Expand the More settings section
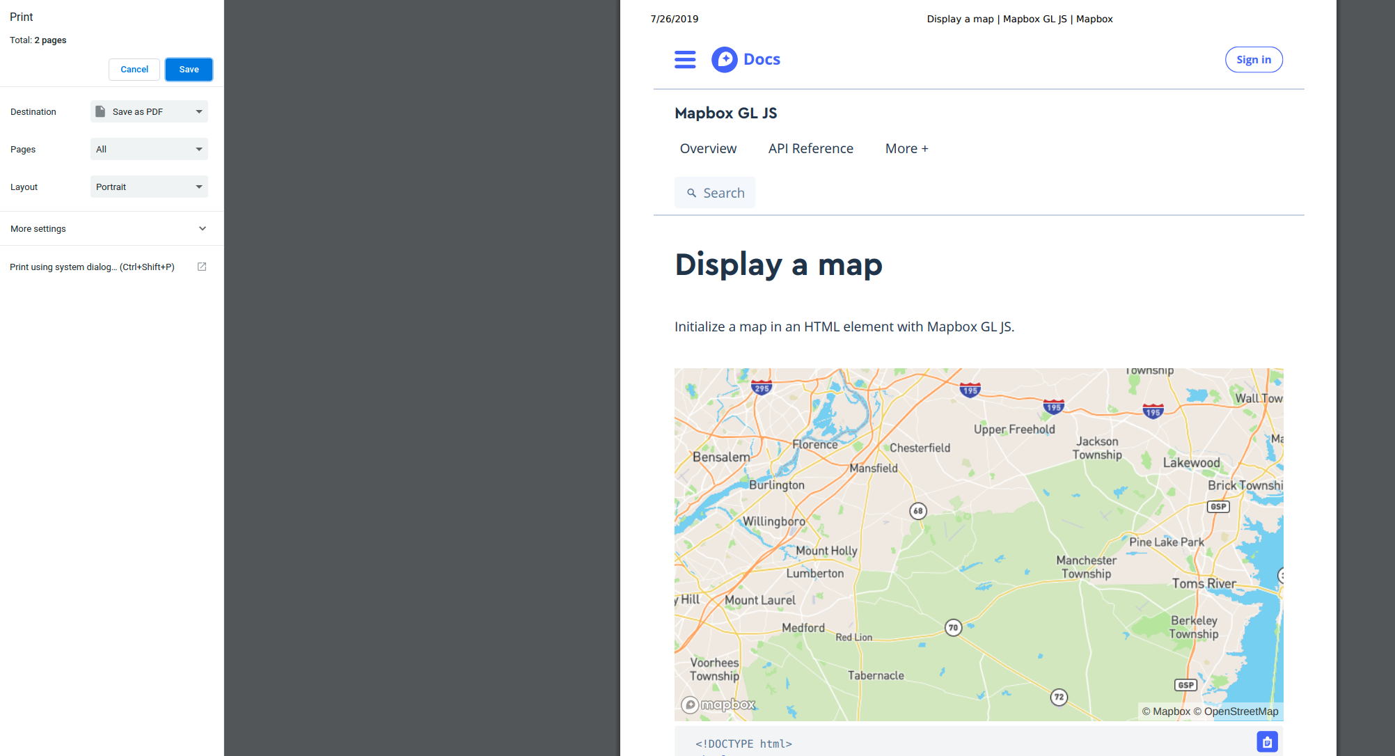The image size is (1395, 756). pos(202,228)
